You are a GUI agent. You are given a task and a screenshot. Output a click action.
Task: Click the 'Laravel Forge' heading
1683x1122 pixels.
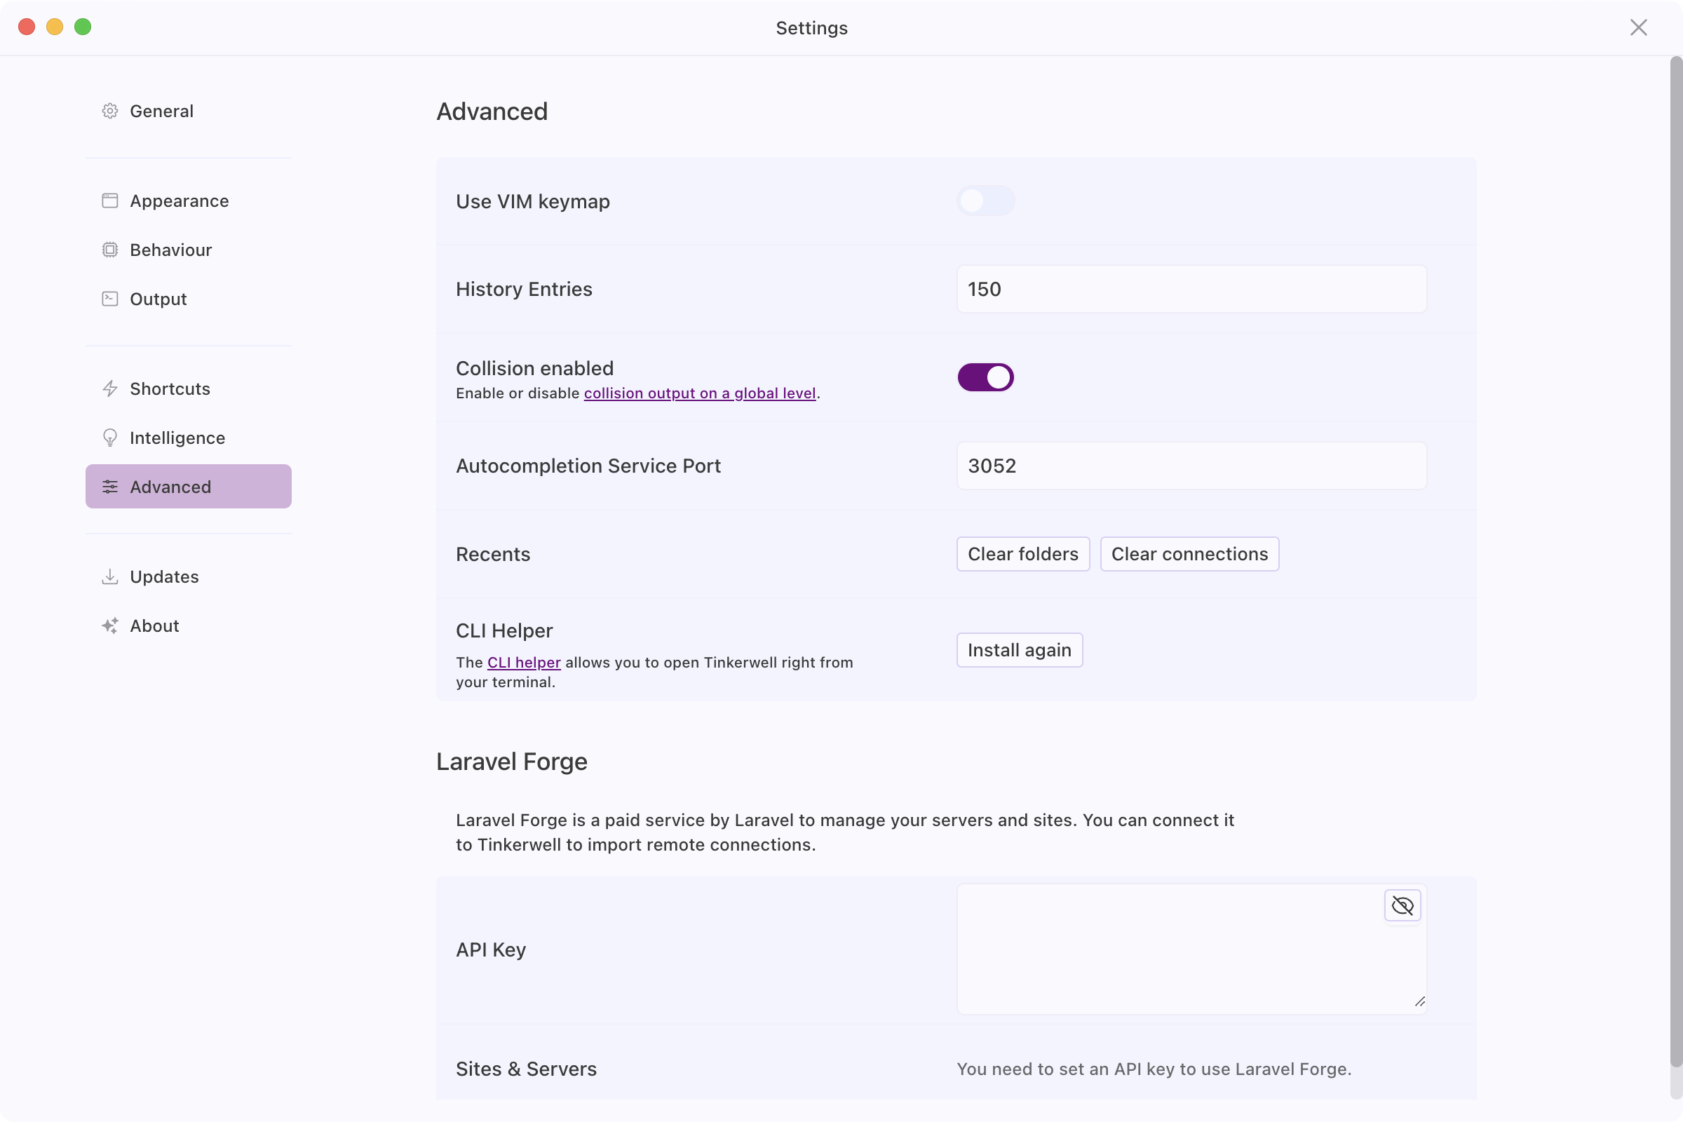pyautogui.click(x=512, y=762)
